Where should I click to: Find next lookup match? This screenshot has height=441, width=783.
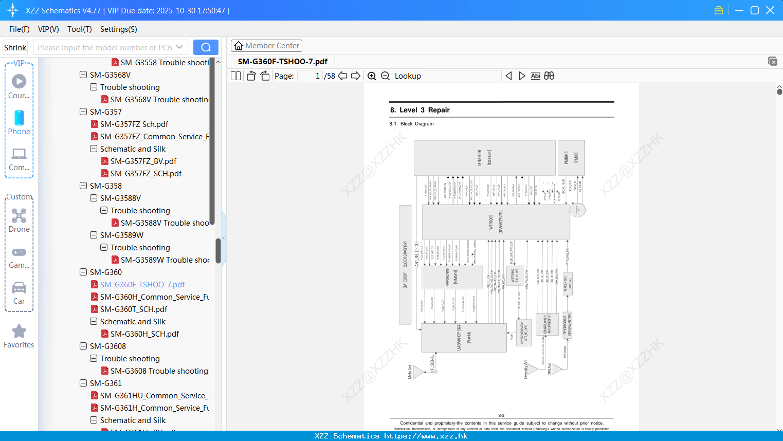pos(522,76)
